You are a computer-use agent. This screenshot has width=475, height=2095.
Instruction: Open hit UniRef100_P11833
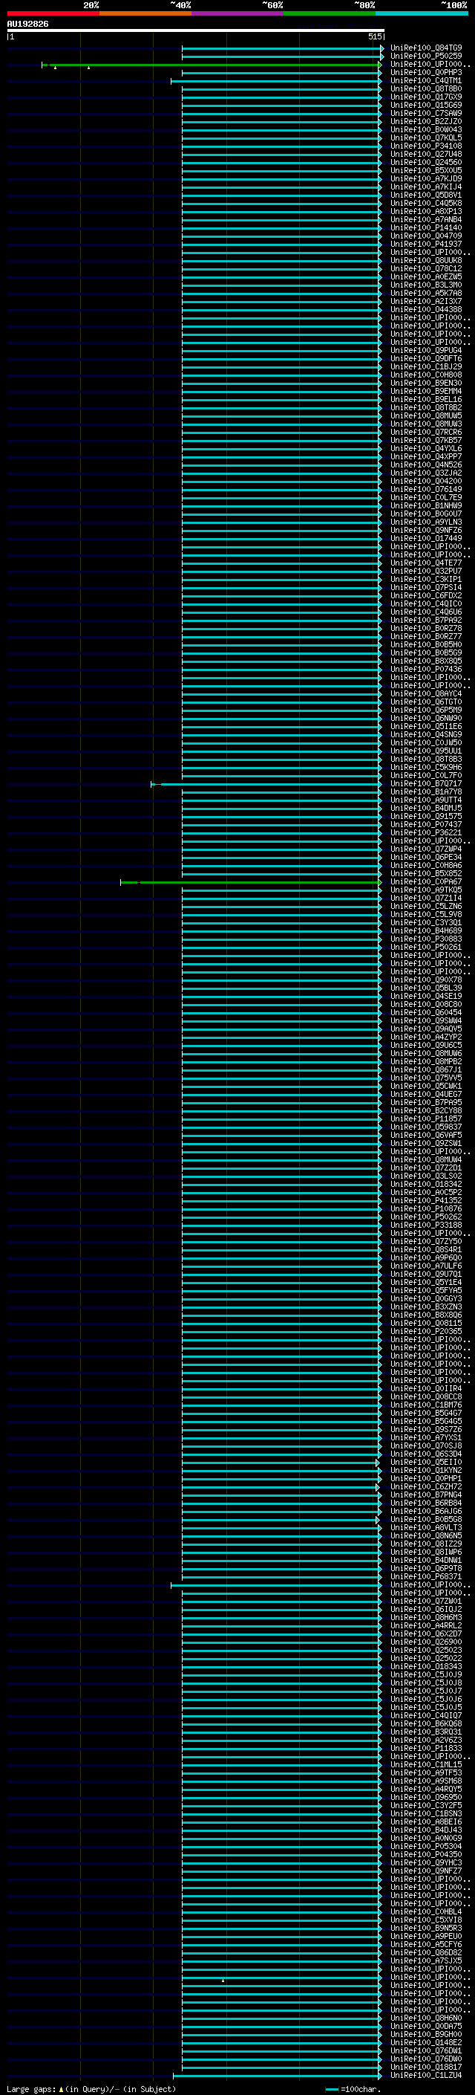pos(425,1748)
